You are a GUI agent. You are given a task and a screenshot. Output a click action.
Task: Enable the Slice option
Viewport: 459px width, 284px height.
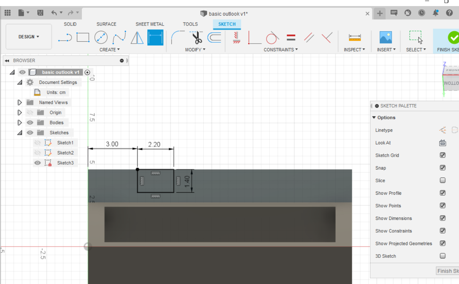(443, 180)
